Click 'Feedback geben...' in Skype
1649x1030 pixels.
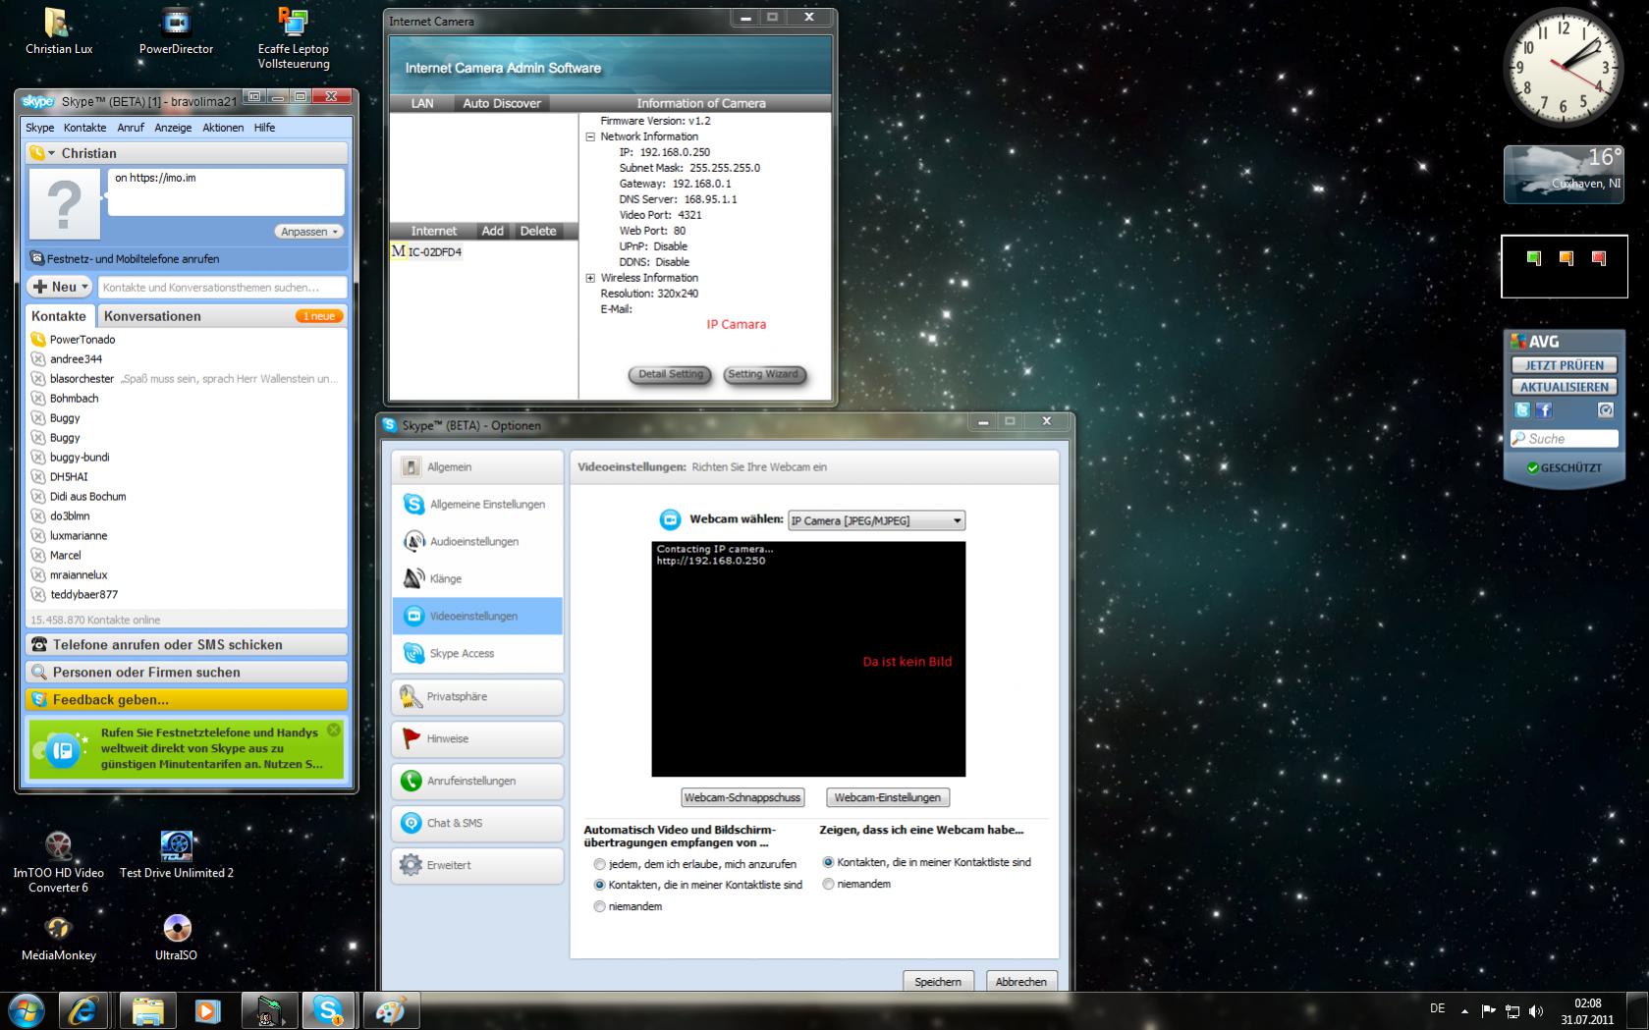click(187, 700)
